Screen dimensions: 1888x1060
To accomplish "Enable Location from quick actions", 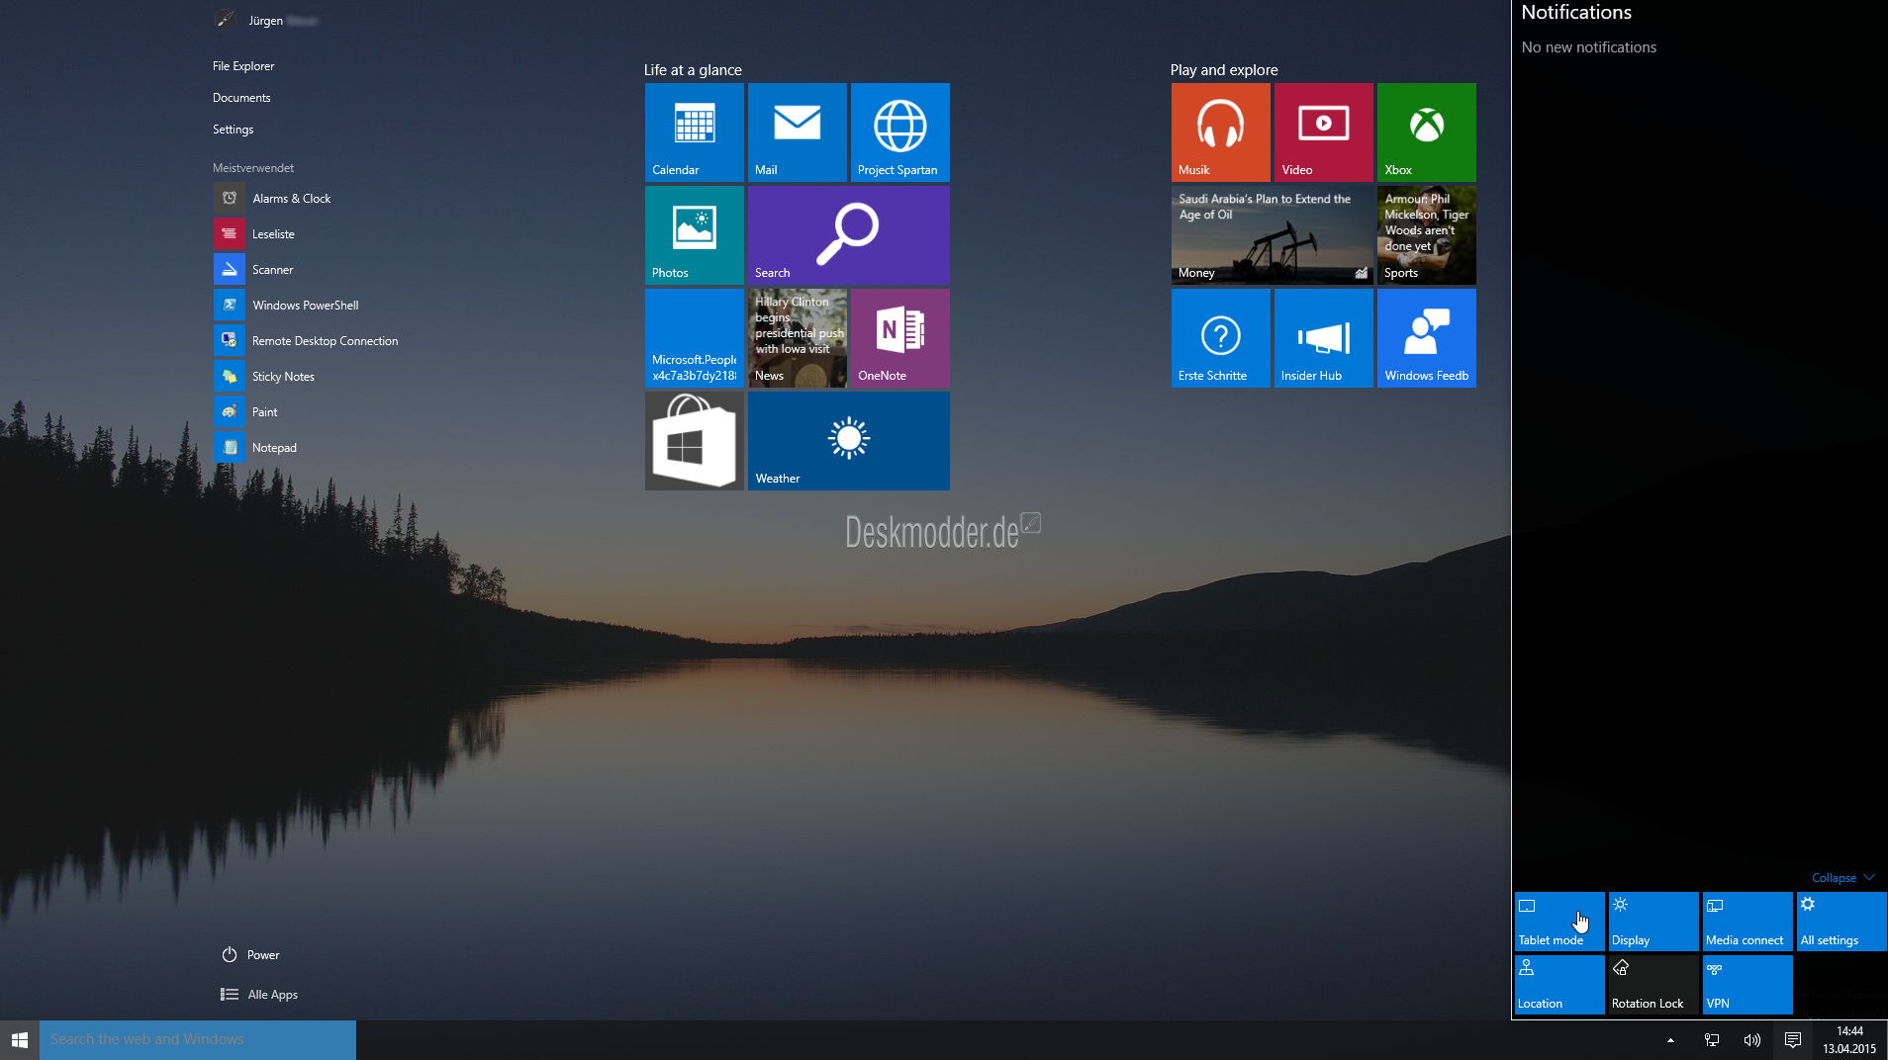I will [1558, 985].
